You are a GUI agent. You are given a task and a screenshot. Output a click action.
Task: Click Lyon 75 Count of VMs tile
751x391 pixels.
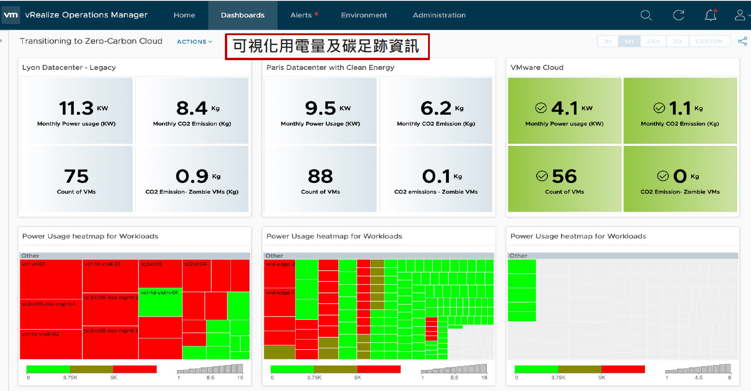point(76,179)
